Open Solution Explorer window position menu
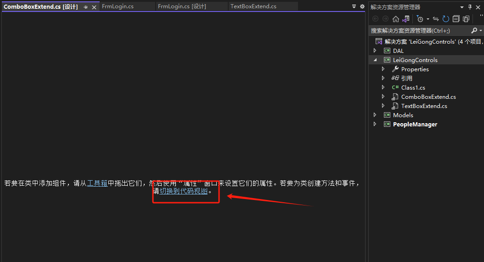 (x=462, y=7)
